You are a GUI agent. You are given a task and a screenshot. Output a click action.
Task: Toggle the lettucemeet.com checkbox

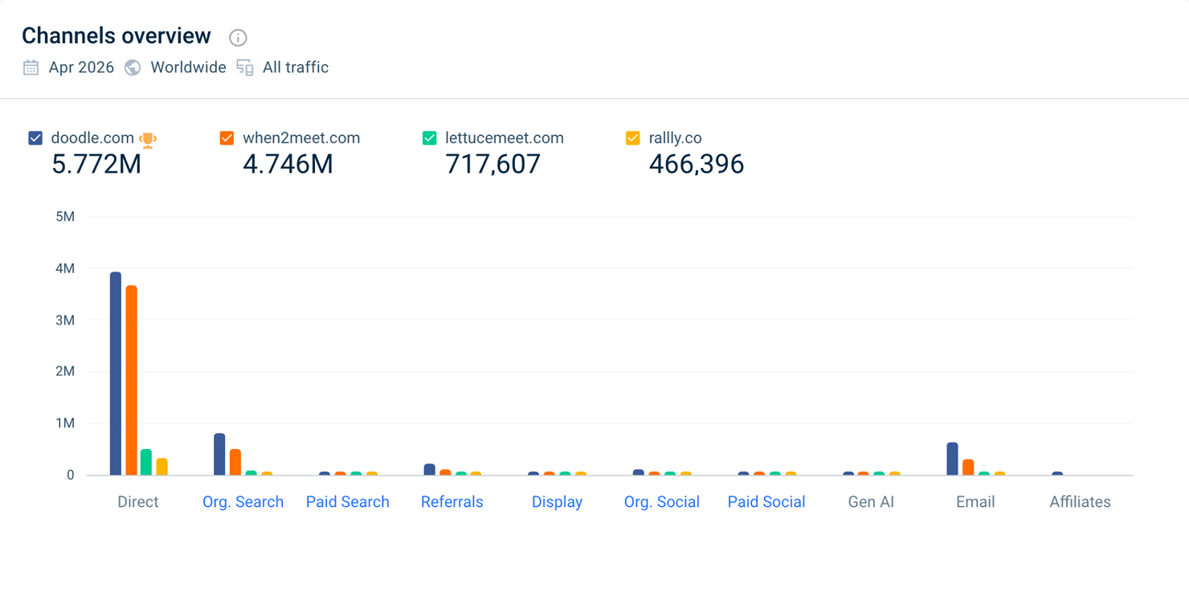[x=430, y=138]
